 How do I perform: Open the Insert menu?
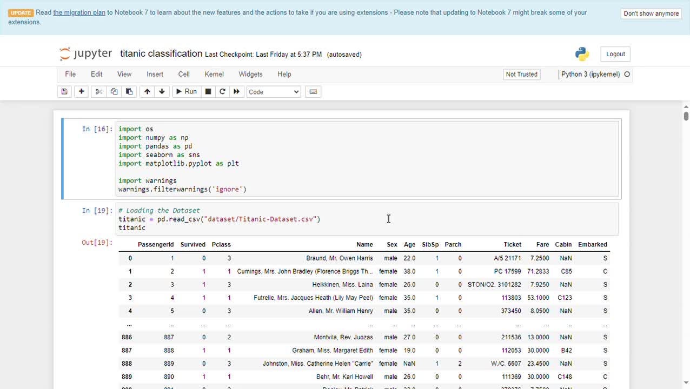coord(155,75)
